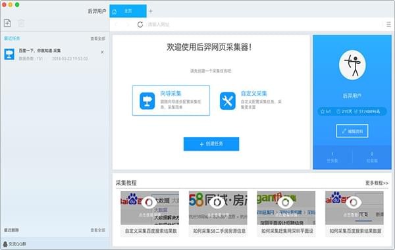Click the 采集教程 section heading
Viewport: 395px width, 250px height.
(126, 183)
